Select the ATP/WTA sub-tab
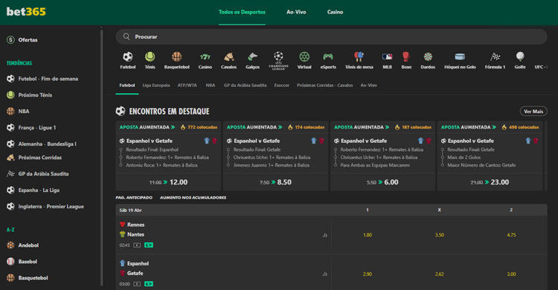Image resolution: width=558 pixels, height=290 pixels. (187, 86)
